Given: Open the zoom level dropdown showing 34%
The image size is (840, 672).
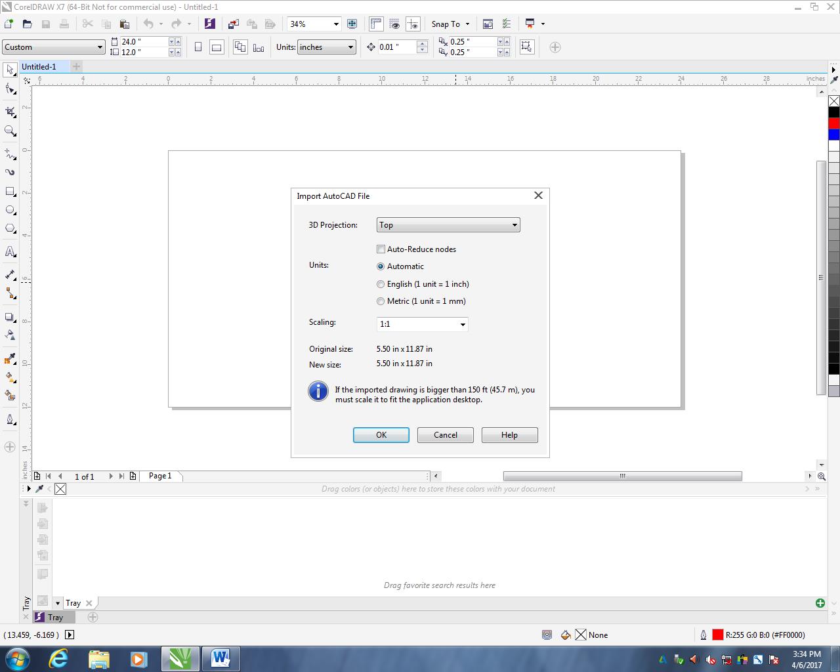Looking at the screenshot, I should (x=336, y=24).
